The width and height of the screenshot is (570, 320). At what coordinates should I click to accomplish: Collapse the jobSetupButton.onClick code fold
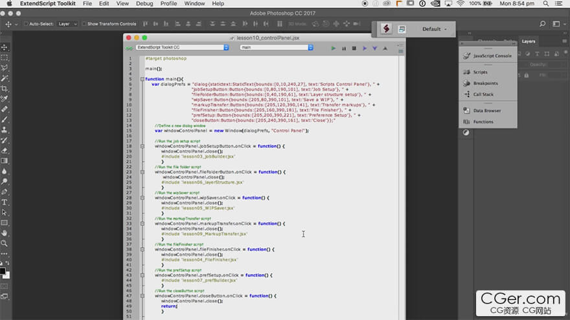pos(142,146)
